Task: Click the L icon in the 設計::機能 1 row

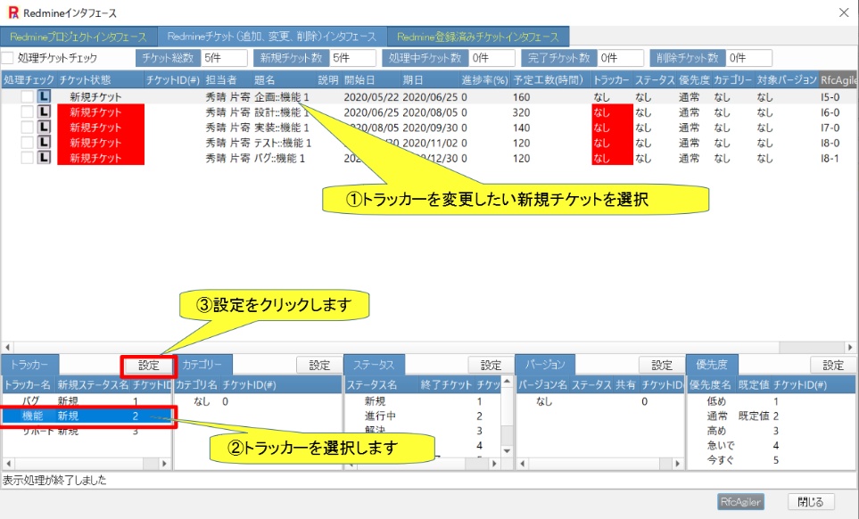Action: [44, 112]
